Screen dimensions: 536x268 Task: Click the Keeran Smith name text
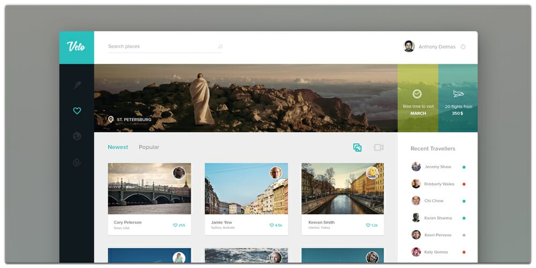[x=321, y=222]
